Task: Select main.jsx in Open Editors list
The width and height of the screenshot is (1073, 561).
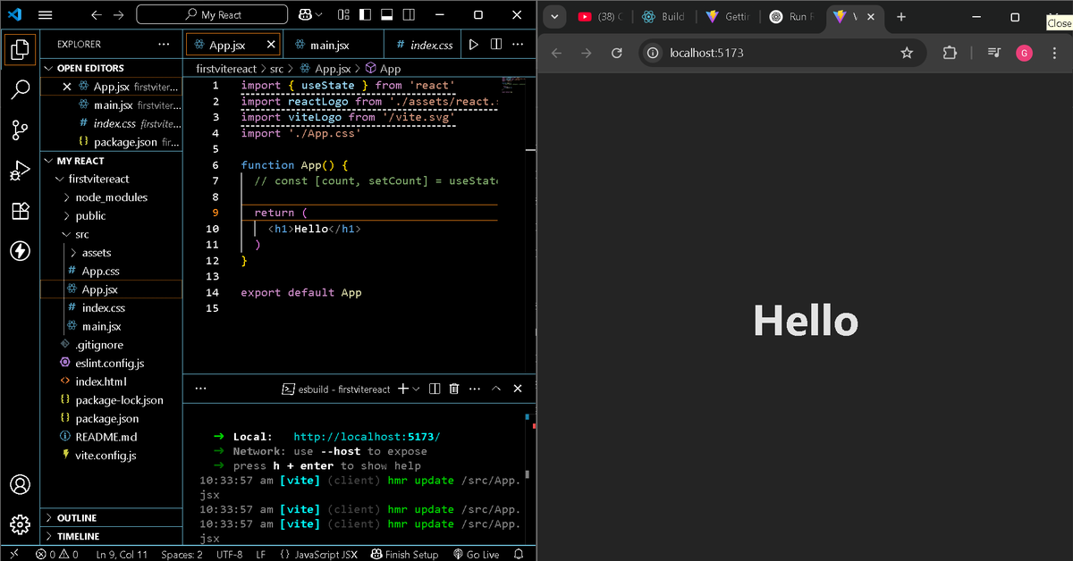Action: coord(111,105)
